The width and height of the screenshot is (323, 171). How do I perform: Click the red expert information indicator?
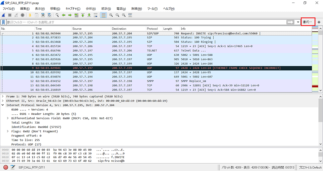tap(6, 167)
